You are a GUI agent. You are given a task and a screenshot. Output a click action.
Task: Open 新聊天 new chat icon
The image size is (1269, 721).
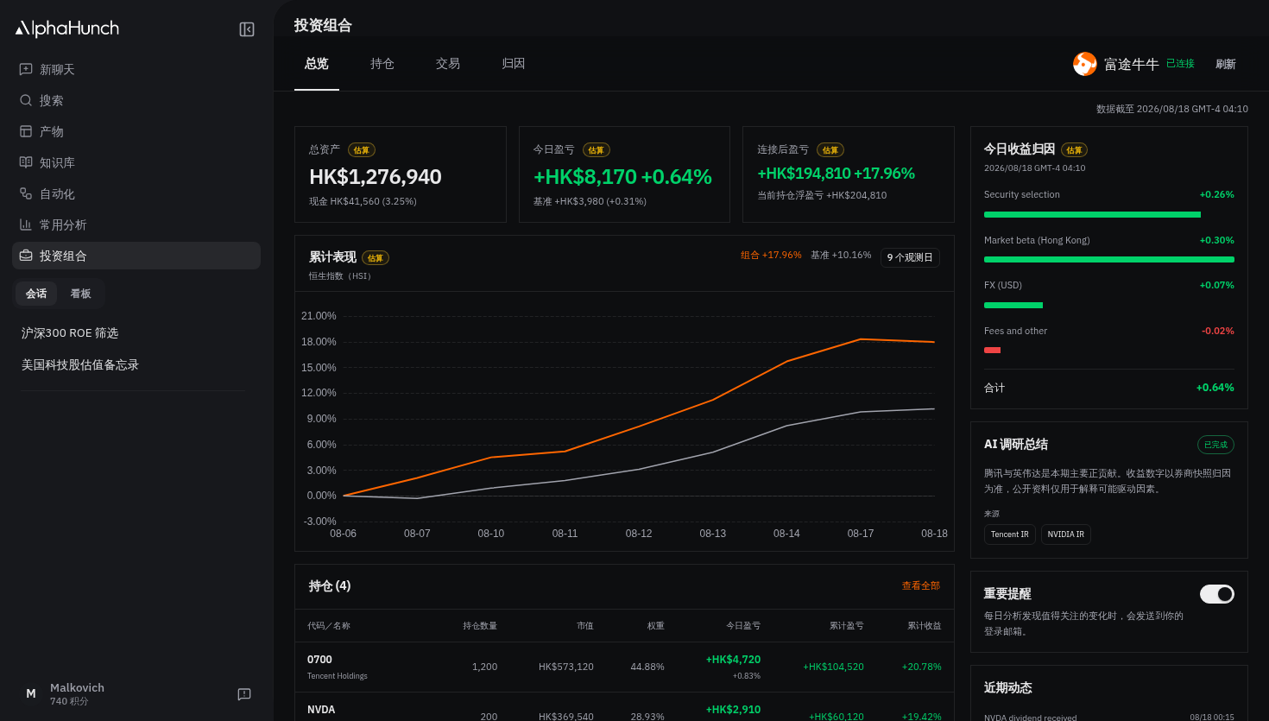click(26, 69)
